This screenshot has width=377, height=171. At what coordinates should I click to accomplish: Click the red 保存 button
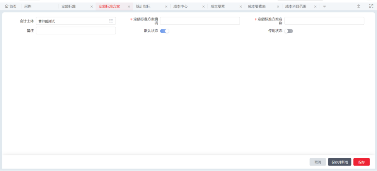362,162
